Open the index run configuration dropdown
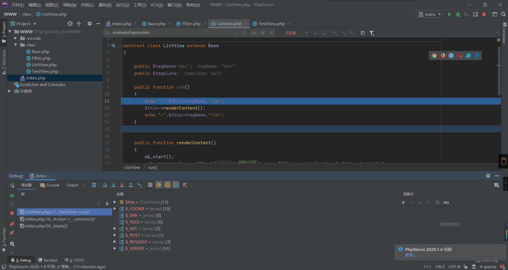Screen dimensions: 508x270 (x=430, y=14)
